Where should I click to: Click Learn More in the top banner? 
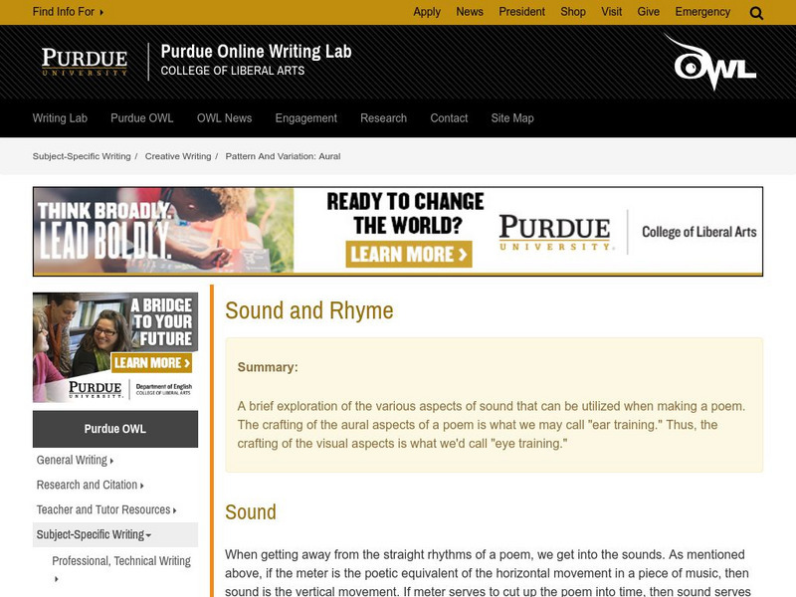pyautogui.click(x=409, y=254)
